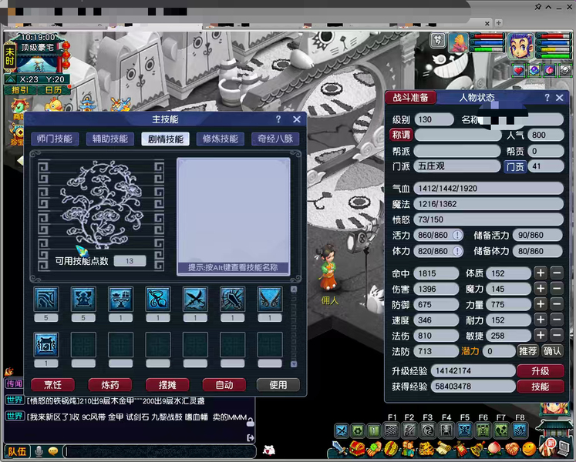Viewport: 576px width, 462px height.
Task: Click the 活力 info exclamation icon
Action: coord(457,235)
